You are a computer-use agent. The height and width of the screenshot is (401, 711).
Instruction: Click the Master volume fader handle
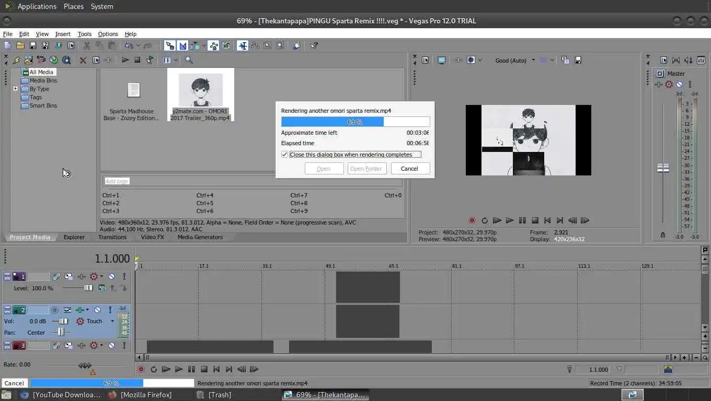663,168
